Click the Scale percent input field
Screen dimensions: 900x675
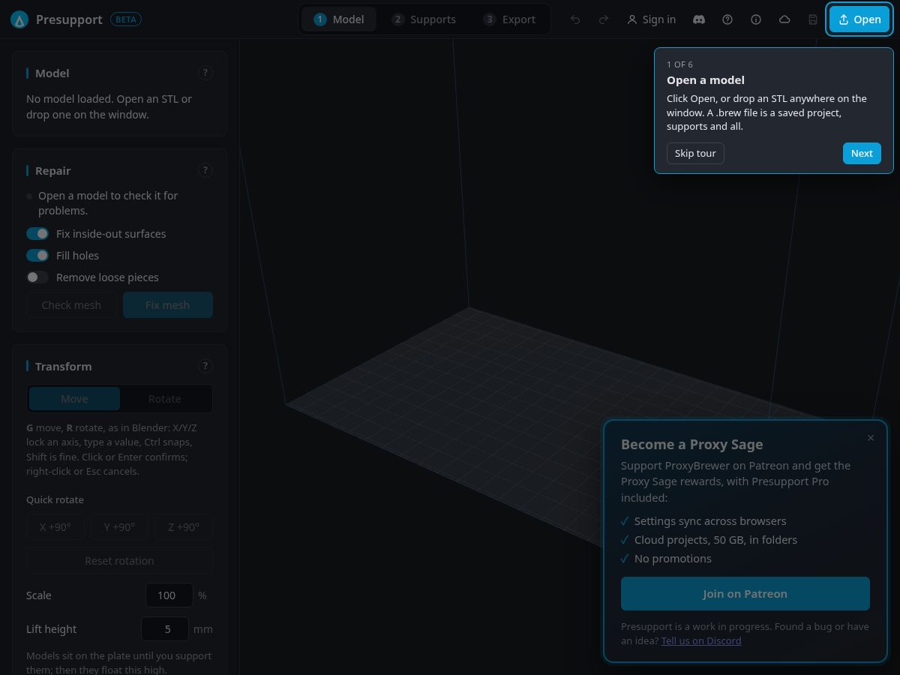coord(169,595)
